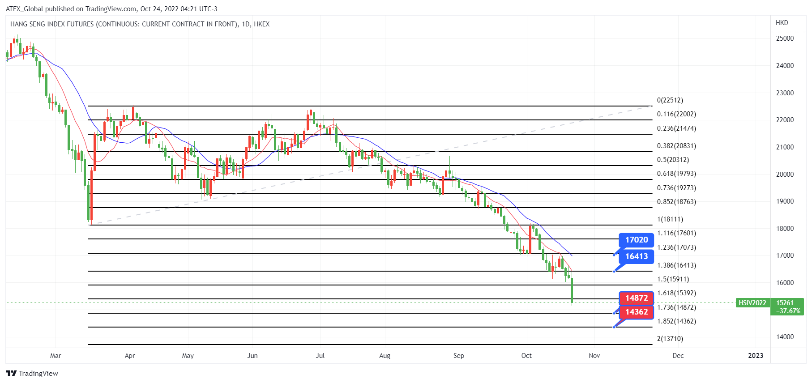Screen dimensions: 812x383
Task: Click the 16000 price axis value
Action: [x=785, y=283]
